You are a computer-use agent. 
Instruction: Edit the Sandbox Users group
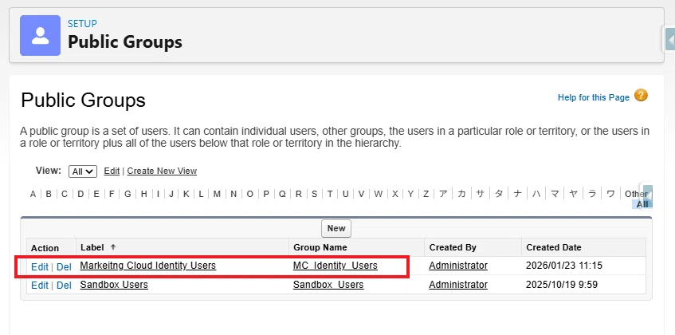click(40, 285)
